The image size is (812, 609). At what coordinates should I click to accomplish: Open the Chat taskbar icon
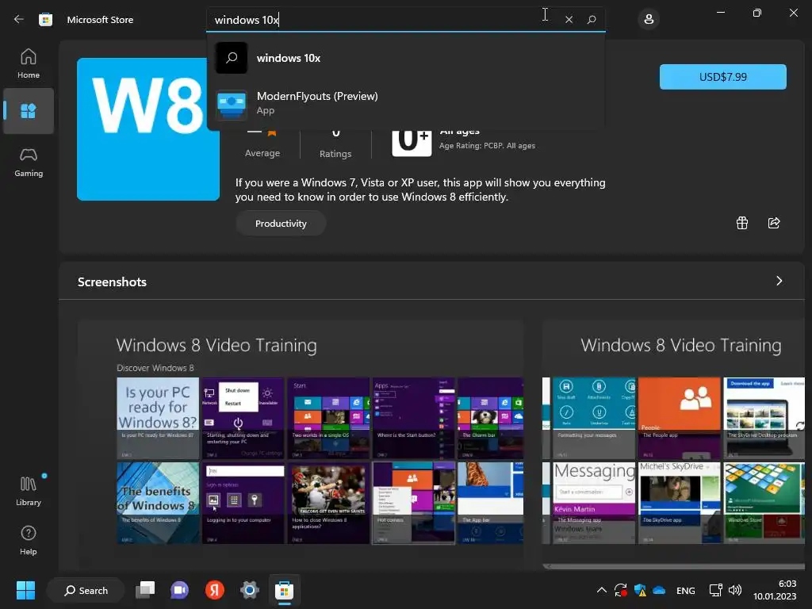pos(180,590)
